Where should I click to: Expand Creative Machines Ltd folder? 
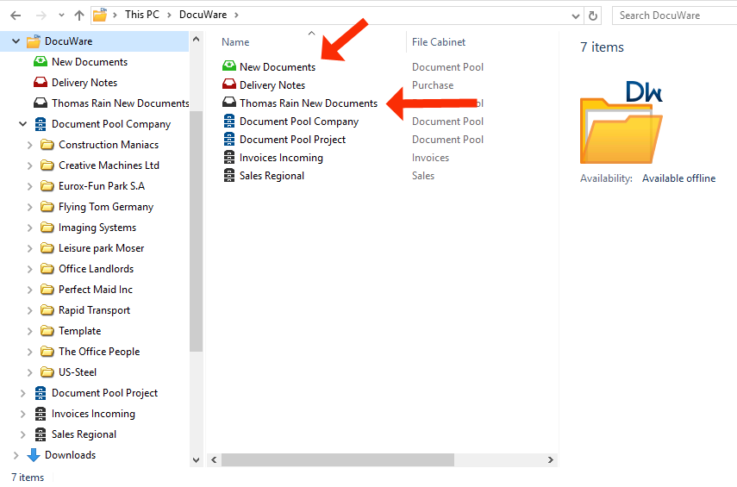click(x=29, y=165)
